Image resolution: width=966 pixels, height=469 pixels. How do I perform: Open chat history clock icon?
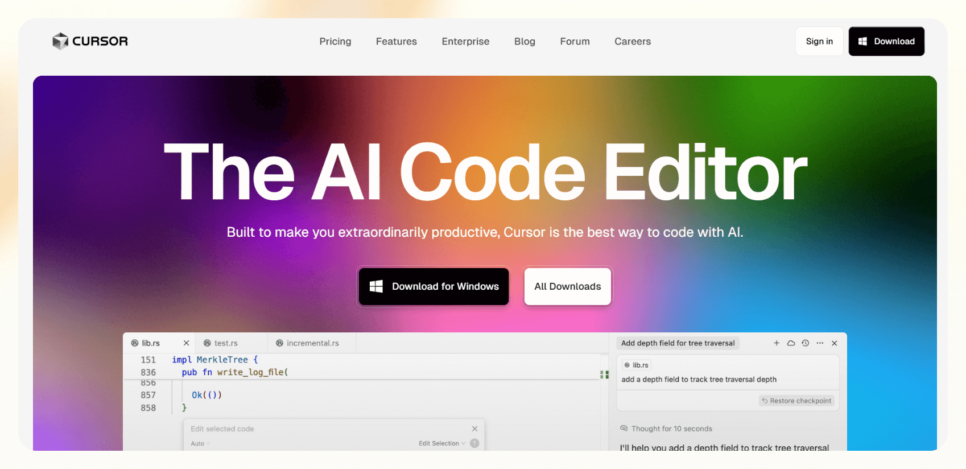coord(805,343)
